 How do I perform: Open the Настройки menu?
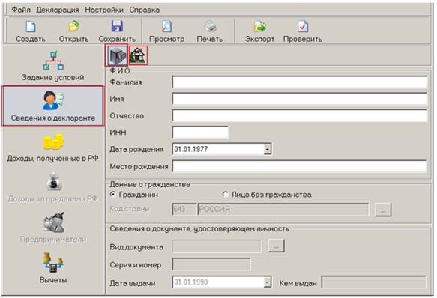[x=104, y=10]
